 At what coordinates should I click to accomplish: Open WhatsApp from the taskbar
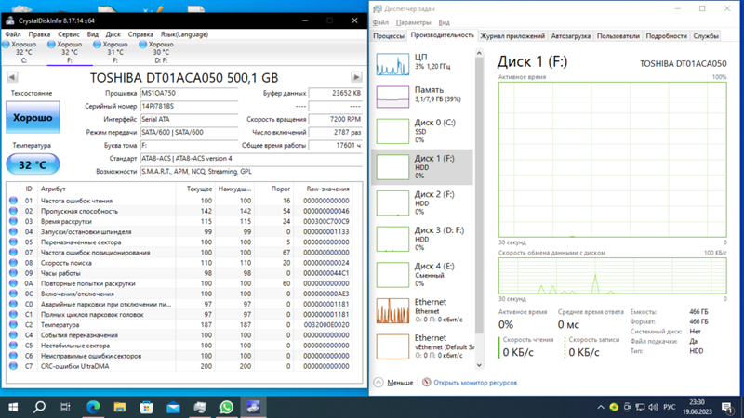click(226, 407)
